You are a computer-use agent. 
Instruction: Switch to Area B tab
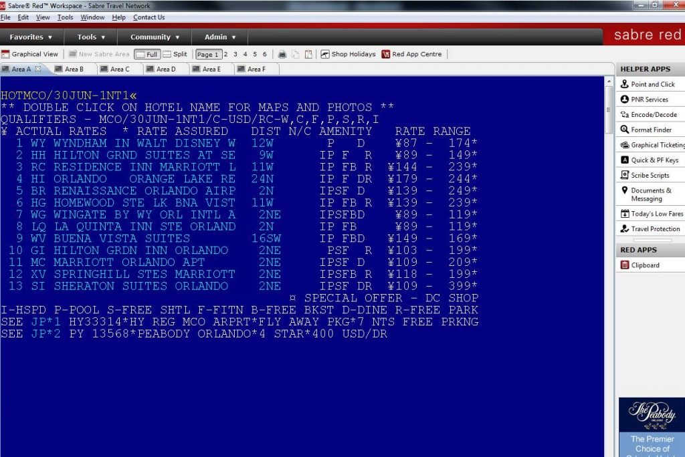[69, 69]
